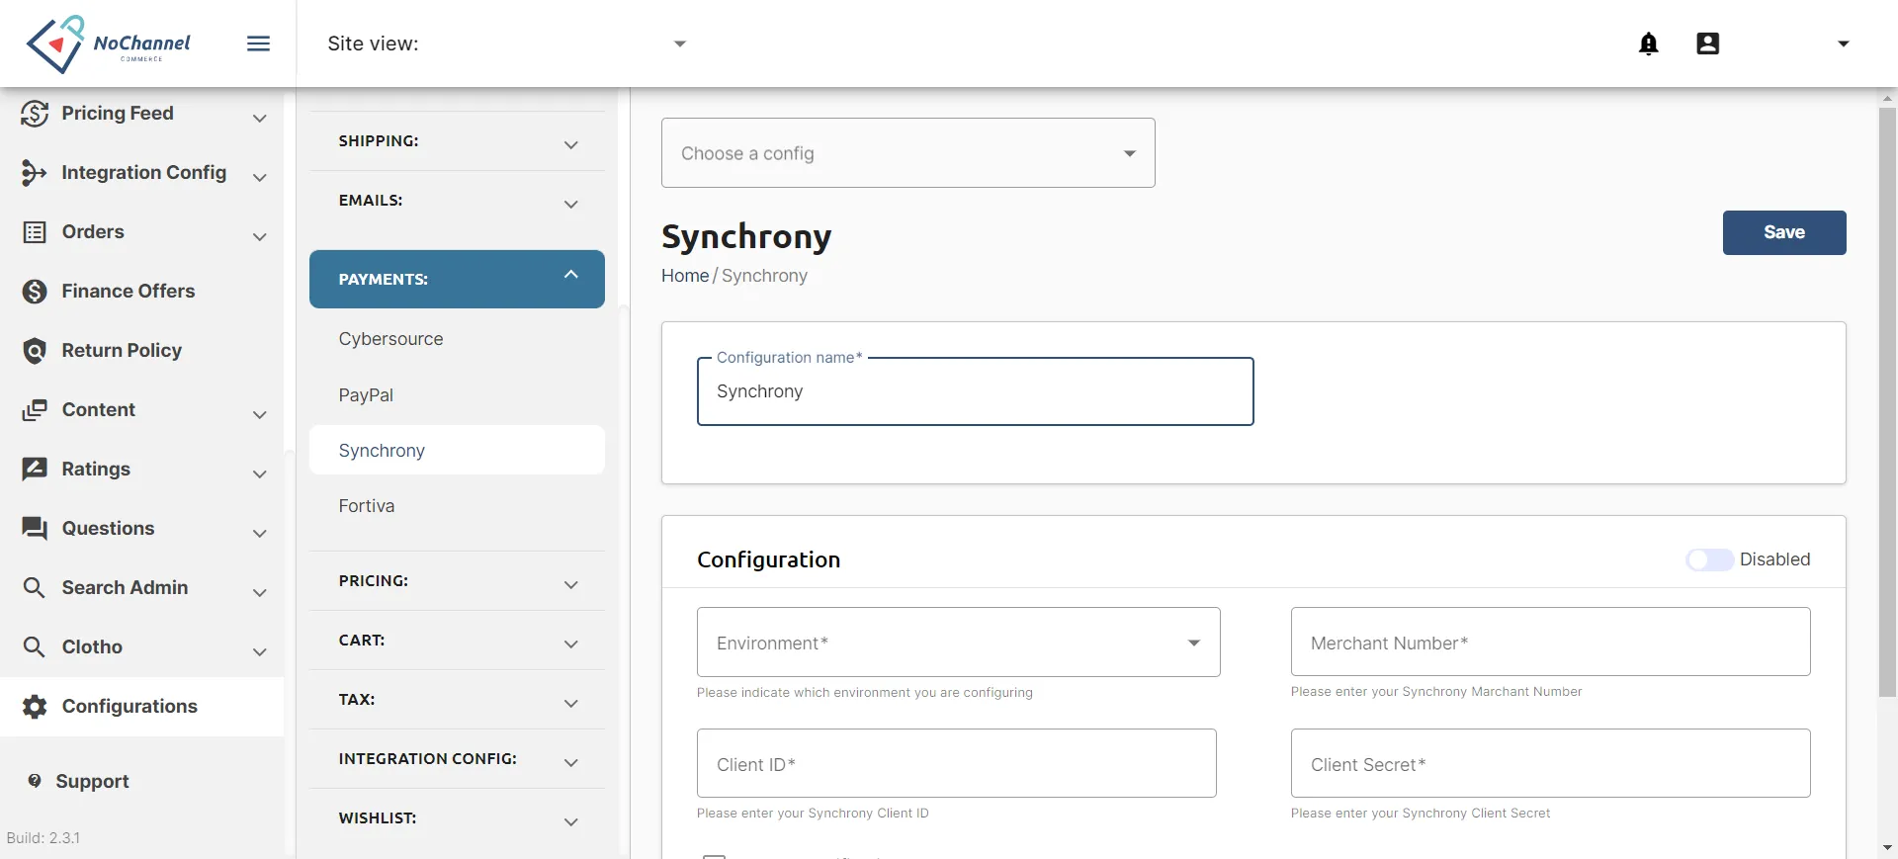The width and height of the screenshot is (1898, 859).
Task: Click the Integration Config icon
Action: 35,173
